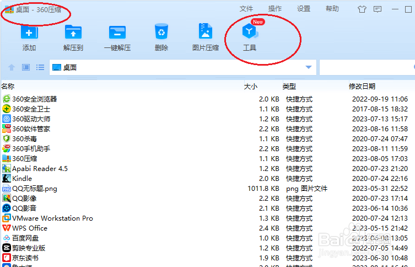This screenshot has width=415, height=267.
Task: Open the feedback message icon
Action: tap(378, 9)
